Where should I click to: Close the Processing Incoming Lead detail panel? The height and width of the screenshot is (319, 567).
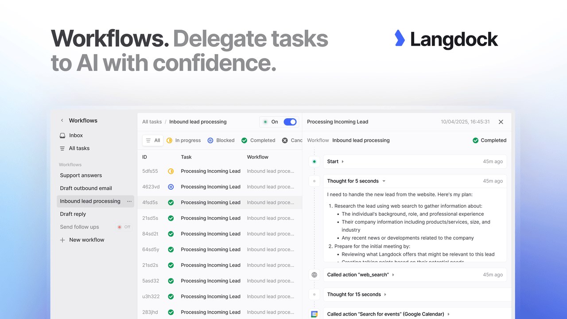pyautogui.click(x=501, y=122)
